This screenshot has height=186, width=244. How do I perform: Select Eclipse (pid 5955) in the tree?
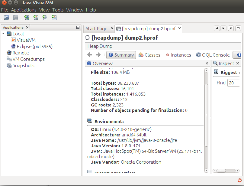point(34,47)
